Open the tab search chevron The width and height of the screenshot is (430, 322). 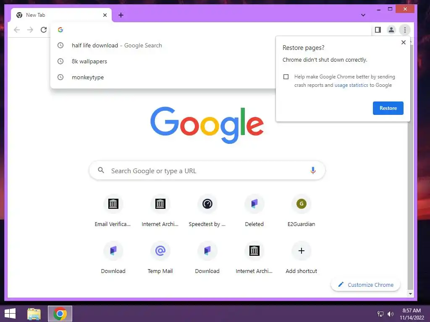pos(363,15)
